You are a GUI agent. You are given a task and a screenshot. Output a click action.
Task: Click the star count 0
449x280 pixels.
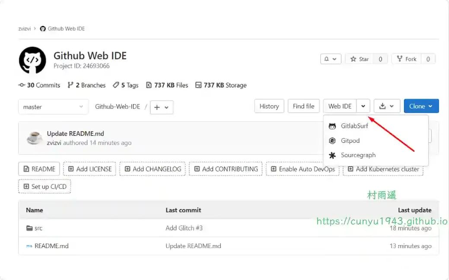[x=380, y=59]
